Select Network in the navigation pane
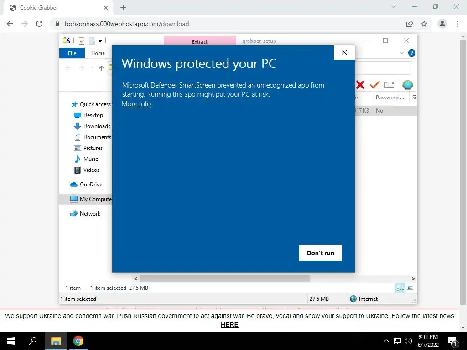The image size is (467, 350). click(x=85, y=214)
